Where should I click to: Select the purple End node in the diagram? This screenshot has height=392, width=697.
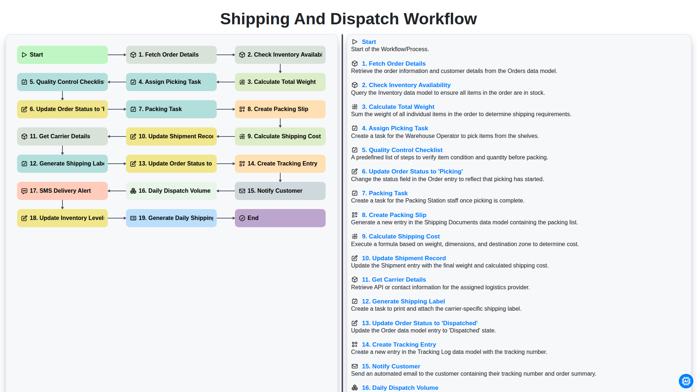click(x=280, y=218)
